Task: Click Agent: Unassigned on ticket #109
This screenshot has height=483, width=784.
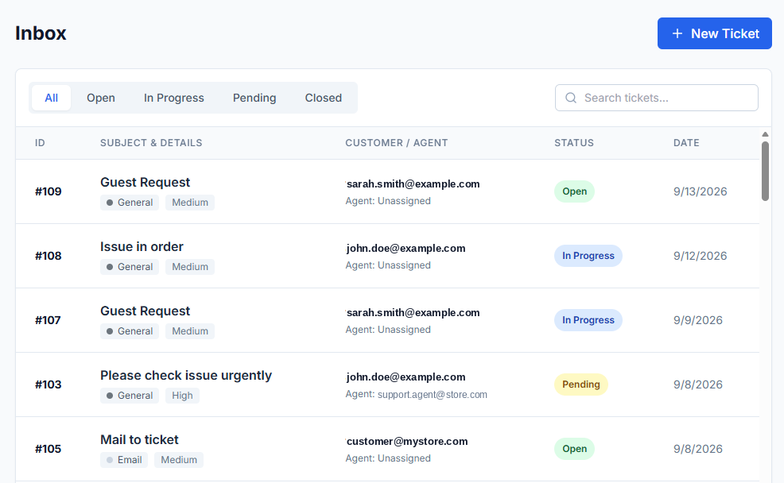Action: [388, 201]
